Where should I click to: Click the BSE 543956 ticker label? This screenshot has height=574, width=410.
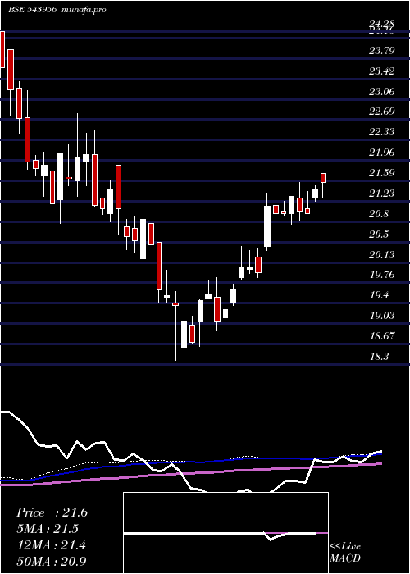coord(32,10)
